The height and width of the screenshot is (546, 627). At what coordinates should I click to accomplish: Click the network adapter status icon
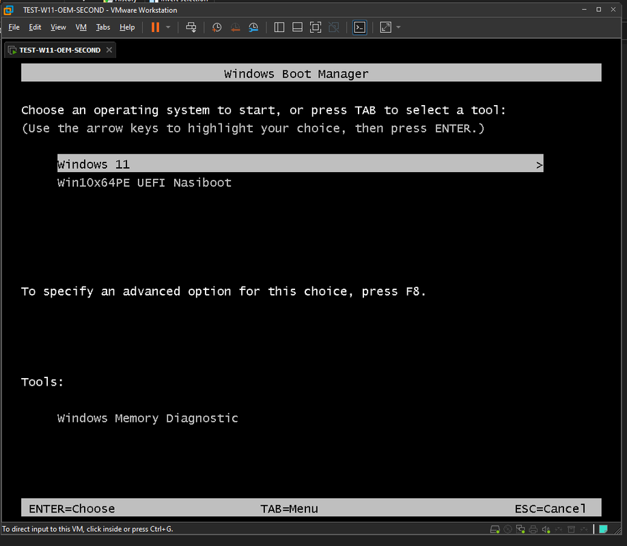tap(520, 529)
